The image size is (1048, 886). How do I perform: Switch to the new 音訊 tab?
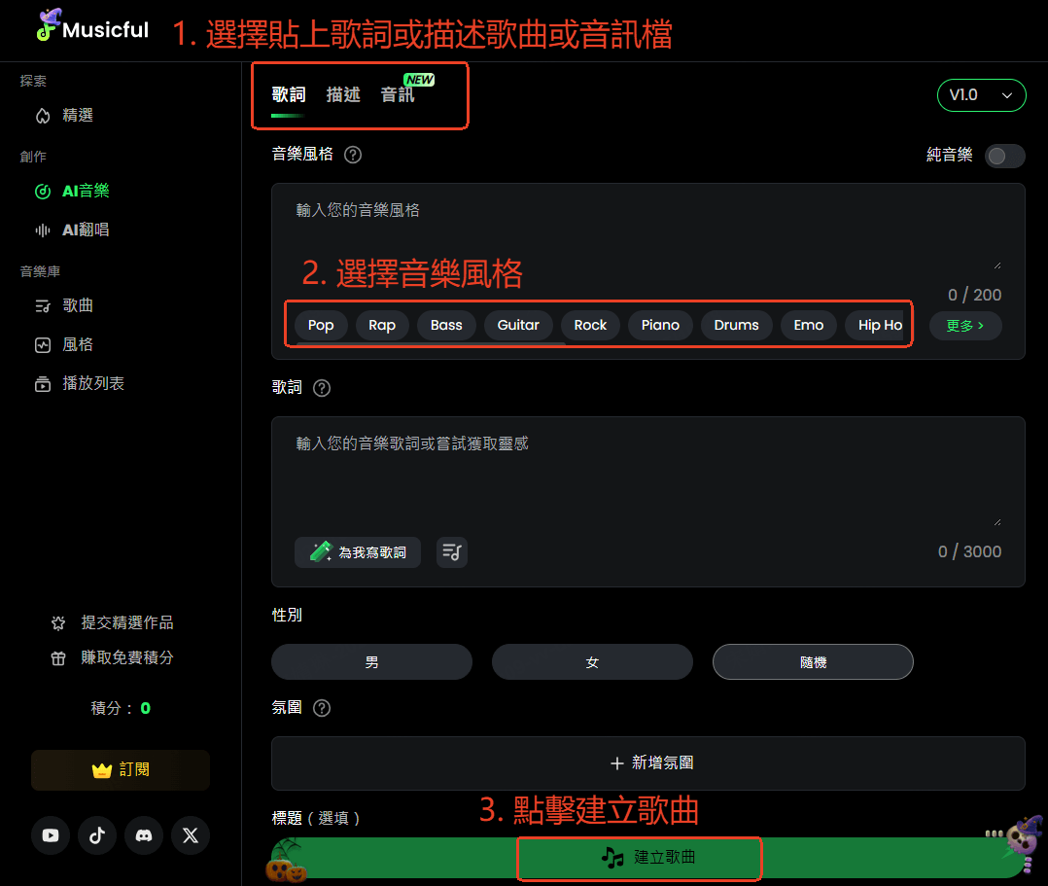(x=398, y=95)
